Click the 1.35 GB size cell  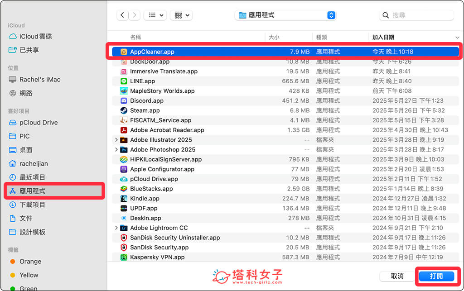click(298, 130)
